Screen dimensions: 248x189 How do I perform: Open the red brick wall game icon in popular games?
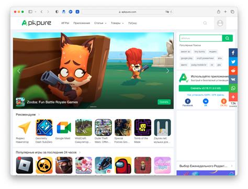pos(143,165)
